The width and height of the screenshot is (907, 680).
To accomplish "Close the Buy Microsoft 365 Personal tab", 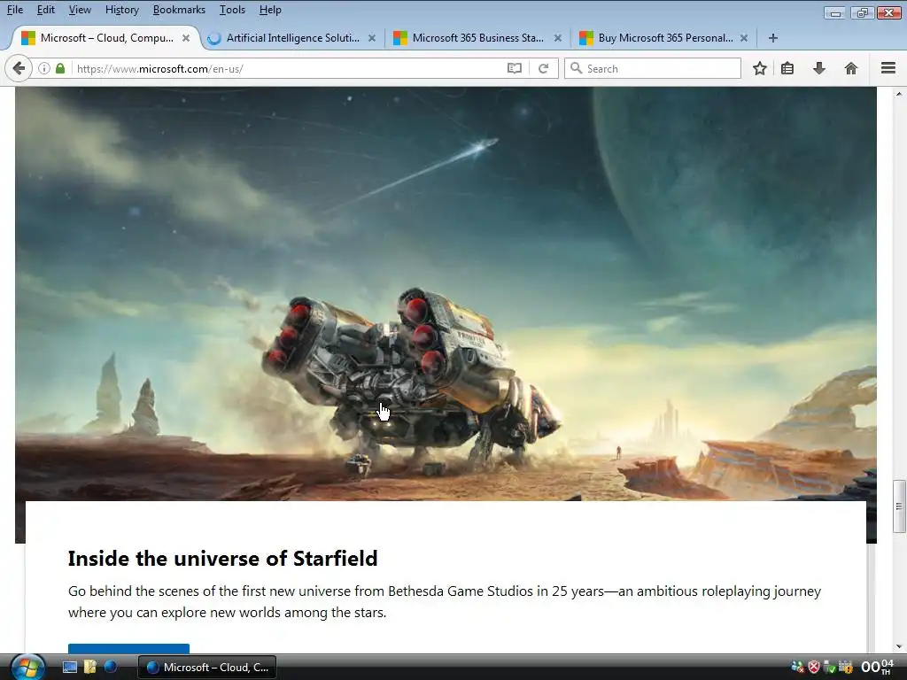I will 744,38.
